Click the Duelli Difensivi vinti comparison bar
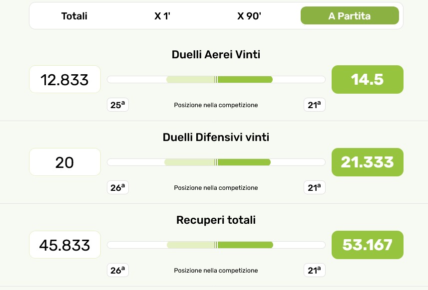The height and width of the screenshot is (290, 428). [216, 162]
